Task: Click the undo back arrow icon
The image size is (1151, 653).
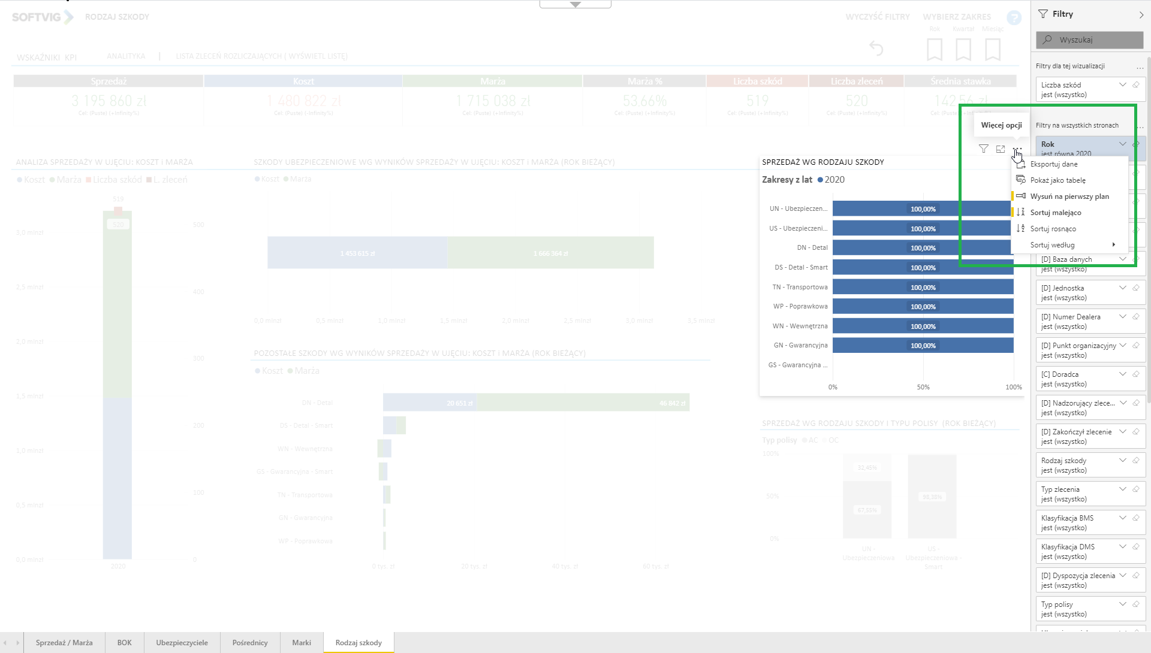Action: 876,48
